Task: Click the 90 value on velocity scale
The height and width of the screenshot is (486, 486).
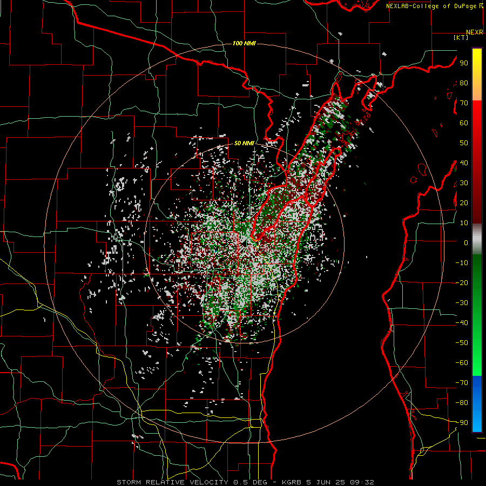Action: click(x=464, y=63)
